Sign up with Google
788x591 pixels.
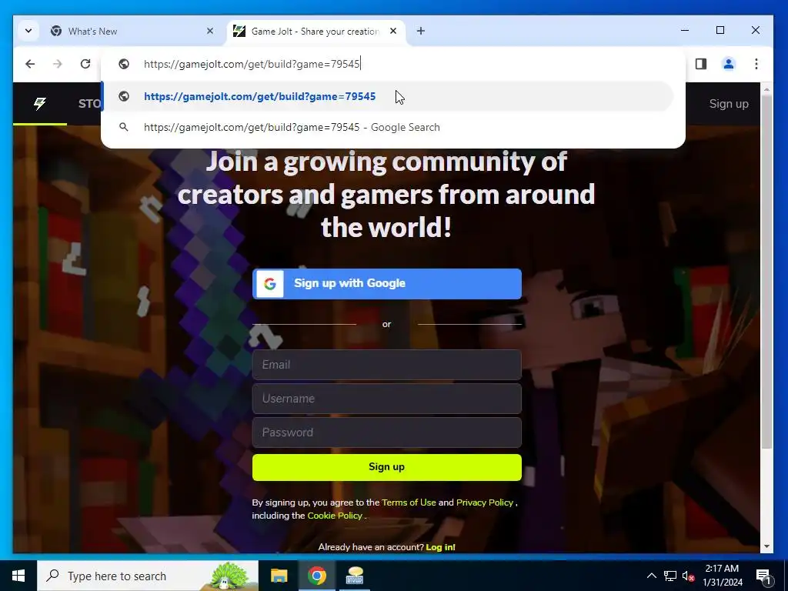[387, 283]
